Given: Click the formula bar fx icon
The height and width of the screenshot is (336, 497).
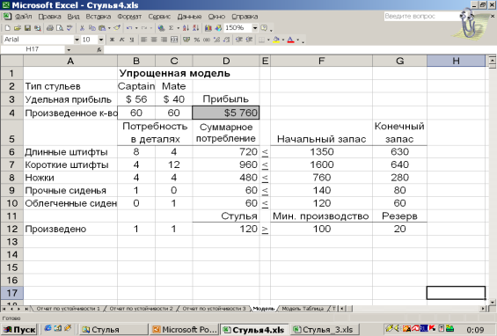Looking at the screenshot, I should [x=99, y=49].
